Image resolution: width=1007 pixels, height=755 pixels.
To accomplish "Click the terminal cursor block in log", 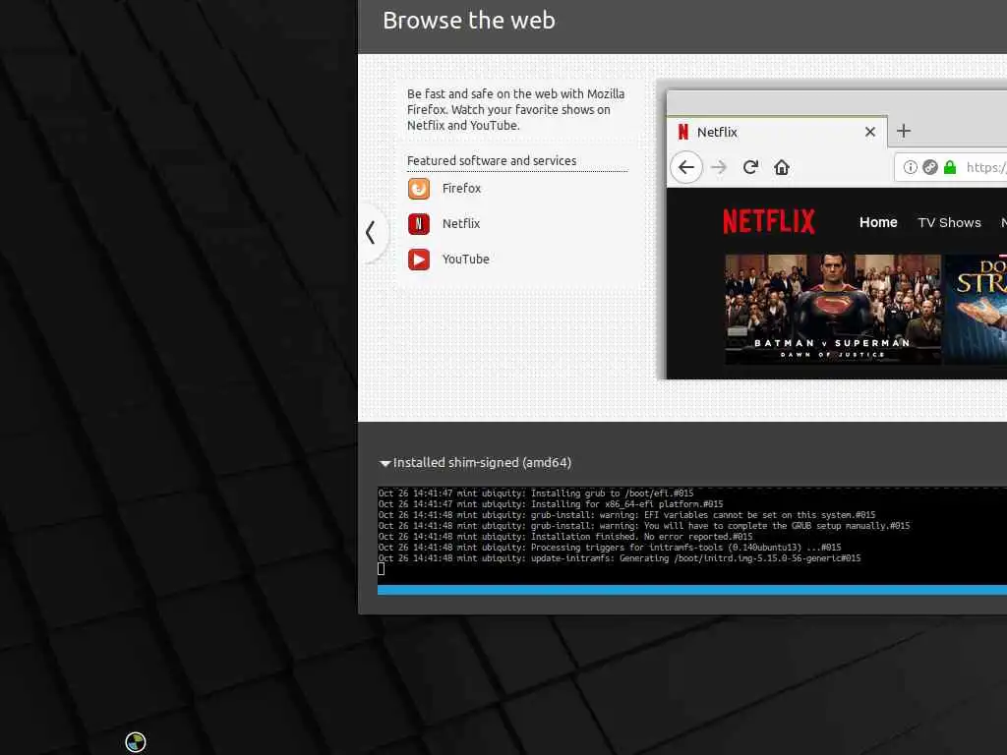I will [x=382, y=569].
